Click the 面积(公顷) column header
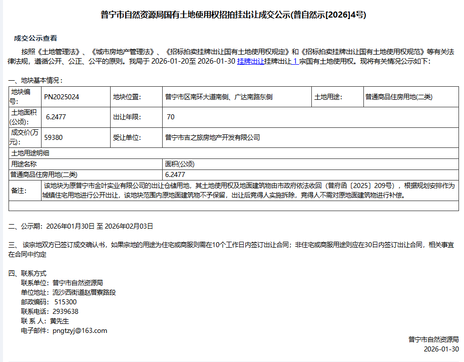This screenshot has width=464, height=362. coord(180,164)
